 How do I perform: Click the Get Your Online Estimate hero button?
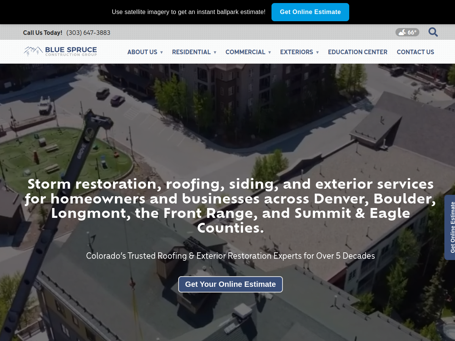(x=231, y=284)
